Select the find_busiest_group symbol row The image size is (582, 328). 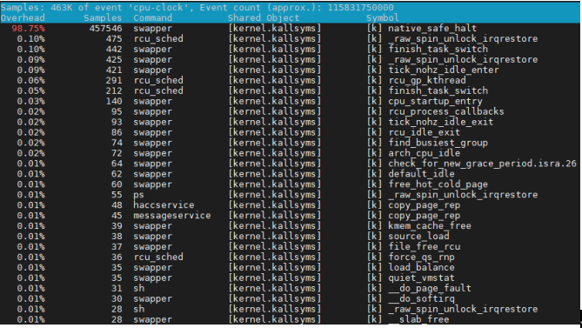[291, 143]
